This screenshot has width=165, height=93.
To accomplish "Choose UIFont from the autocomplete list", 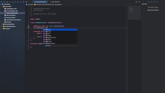I will pyautogui.click(x=60, y=34).
